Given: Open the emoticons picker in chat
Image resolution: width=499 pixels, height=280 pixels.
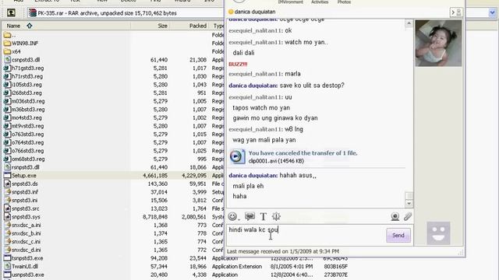Looking at the screenshot, I should (232, 216).
